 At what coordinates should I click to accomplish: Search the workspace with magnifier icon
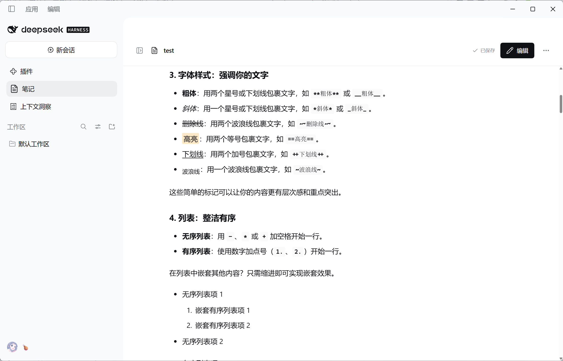pos(84,127)
